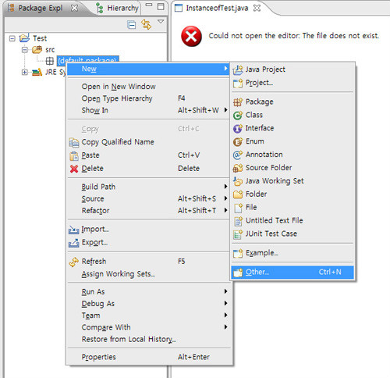Open the Source submenu arrow

(x=226, y=198)
